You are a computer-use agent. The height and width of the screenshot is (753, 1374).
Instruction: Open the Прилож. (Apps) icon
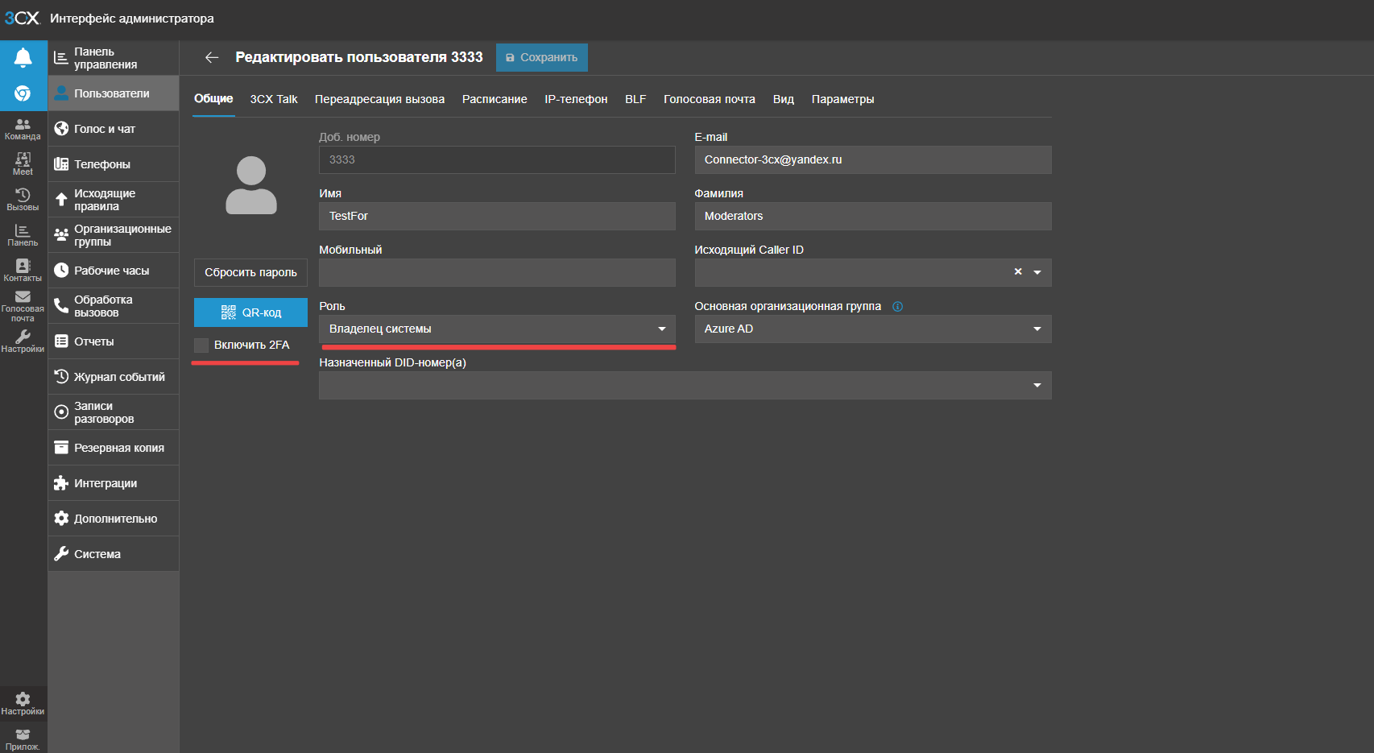pyautogui.click(x=23, y=739)
